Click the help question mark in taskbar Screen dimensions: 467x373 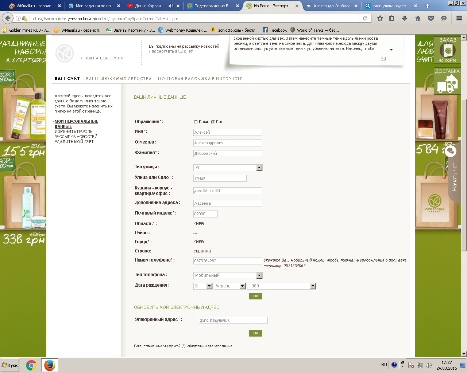[394, 365]
